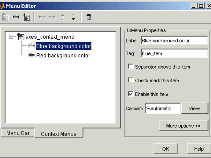Click the Move Selected Item Down arrow

73,17
